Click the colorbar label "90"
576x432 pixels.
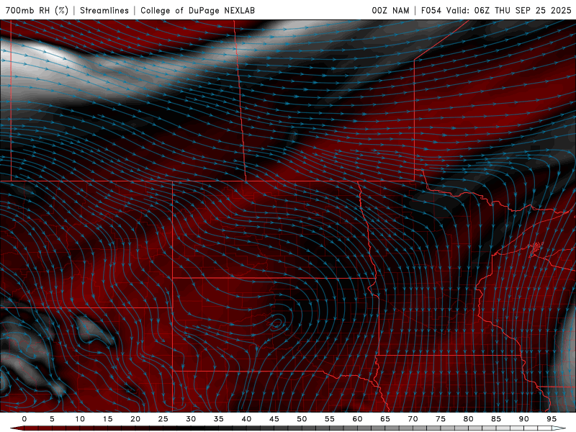point(524,419)
